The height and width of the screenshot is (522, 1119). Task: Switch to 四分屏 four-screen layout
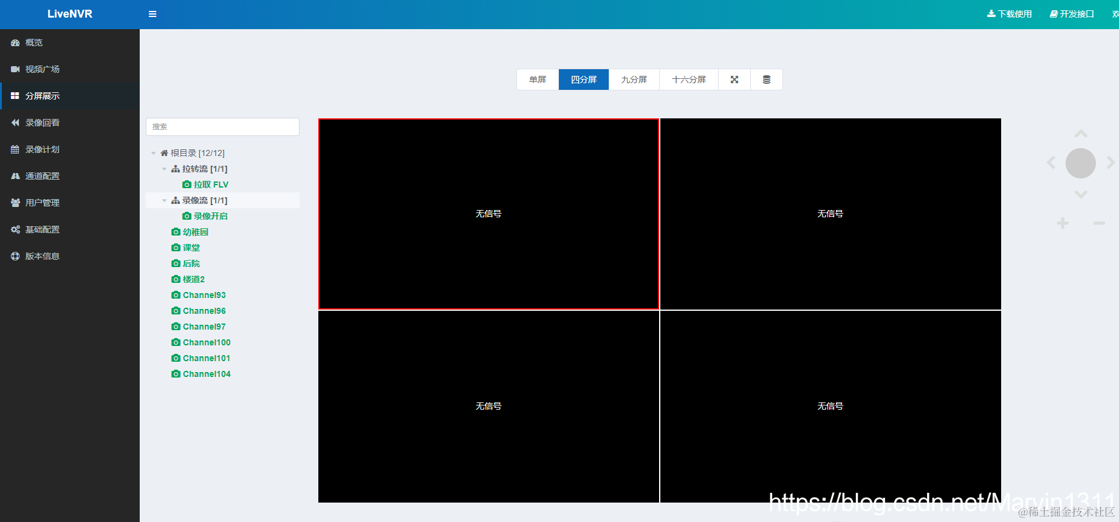pyautogui.click(x=584, y=80)
